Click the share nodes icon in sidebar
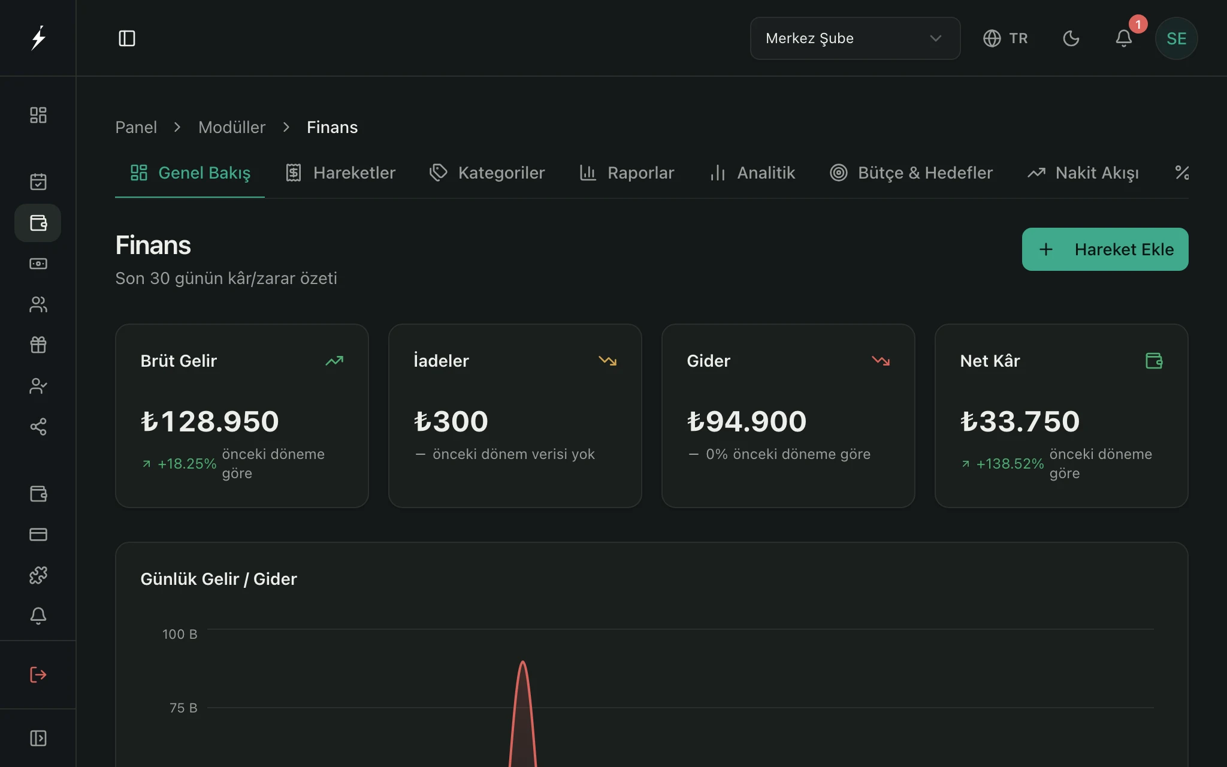1227x767 pixels. click(38, 427)
